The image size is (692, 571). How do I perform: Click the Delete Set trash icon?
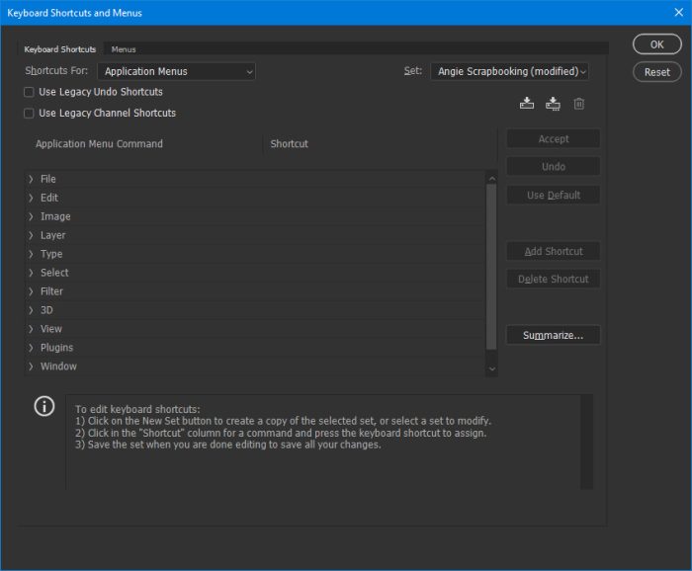[x=579, y=104]
